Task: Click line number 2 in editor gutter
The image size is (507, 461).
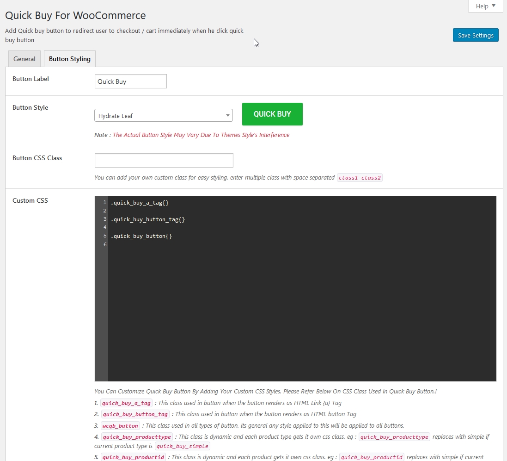Action: [105, 211]
